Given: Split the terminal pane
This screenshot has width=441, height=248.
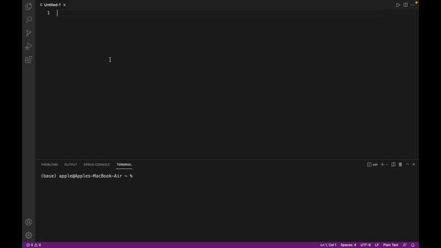Looking at the screenshot, I should [x=393, y=165].
